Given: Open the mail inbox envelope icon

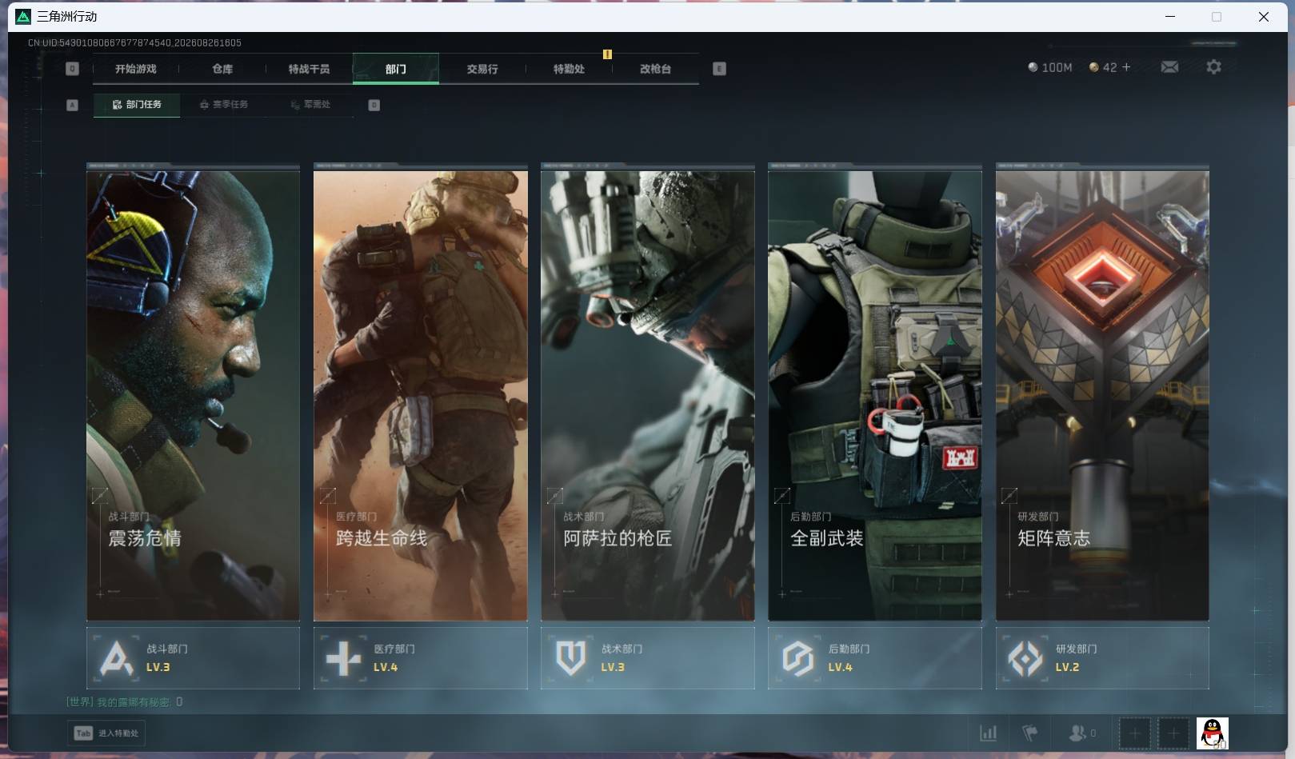Looking at the screenshot, I should coord(1169,67).
